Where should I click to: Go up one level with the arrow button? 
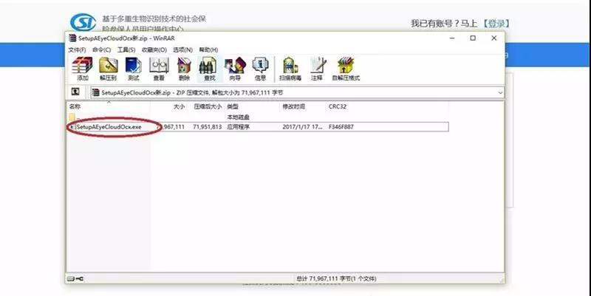(75, 92)
